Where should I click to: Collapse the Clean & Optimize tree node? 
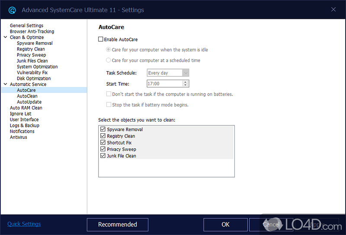6,37
